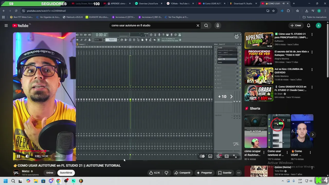Dislike the video with thumbs down
The width and height of the screenshot is (329, 185).
[166, 173]
